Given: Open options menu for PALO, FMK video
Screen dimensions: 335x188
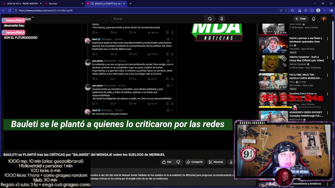Looking at the screenshot, I should click(327, 75).
